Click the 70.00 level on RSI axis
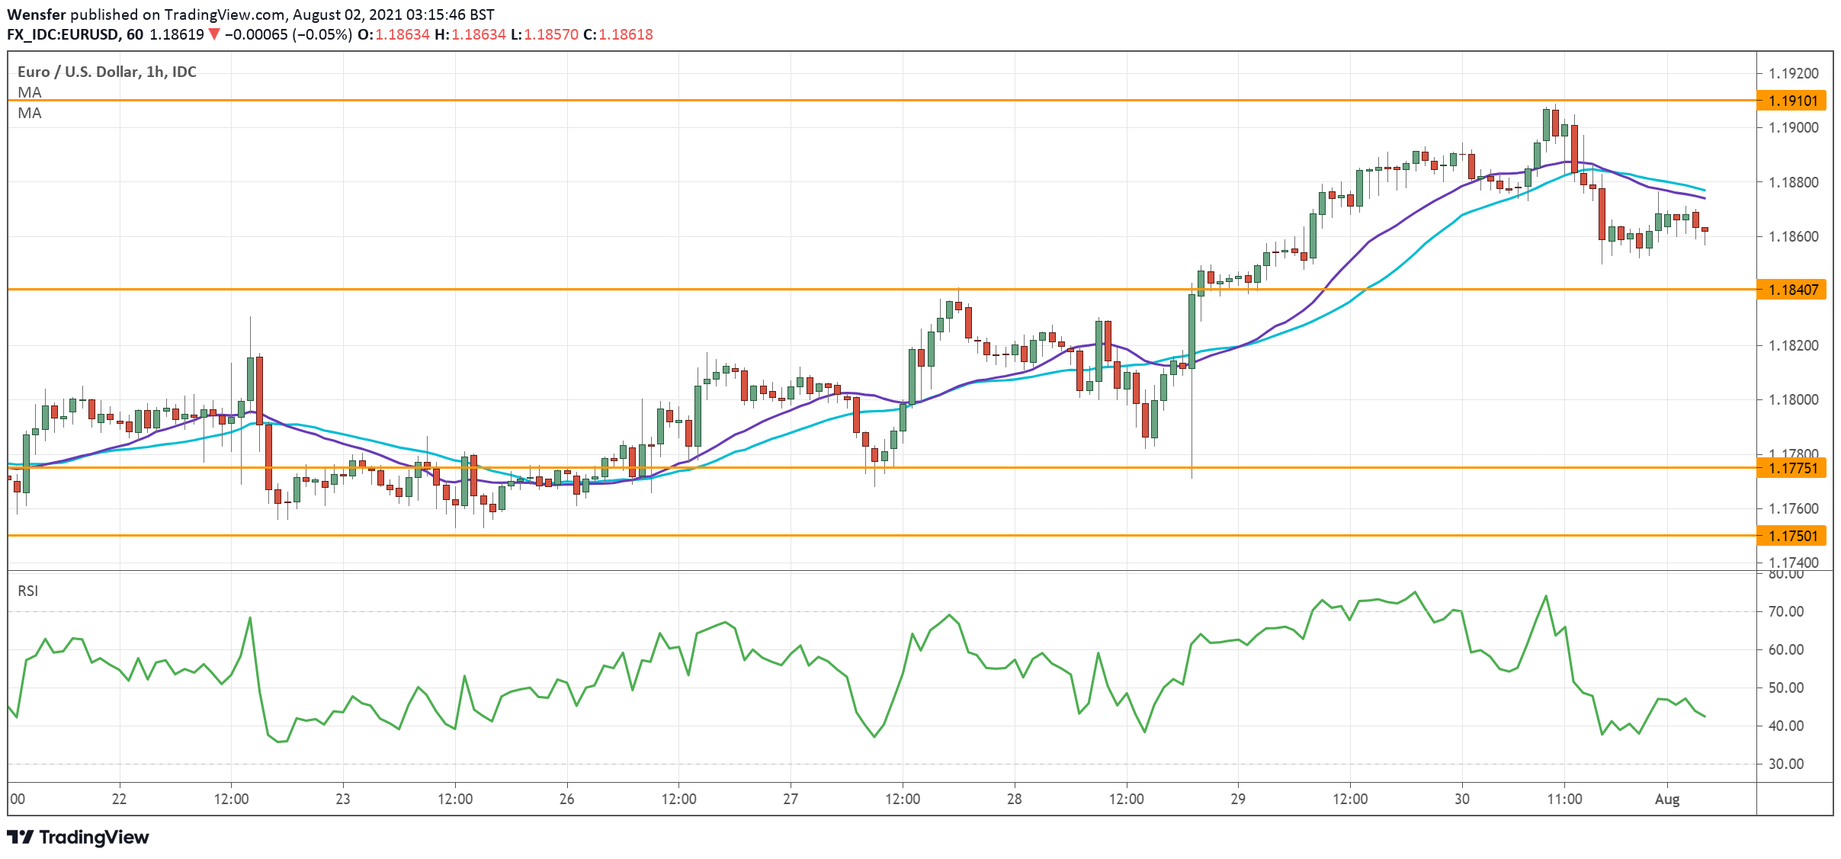Screen dimensions: 1841x859 [1785, 611]
